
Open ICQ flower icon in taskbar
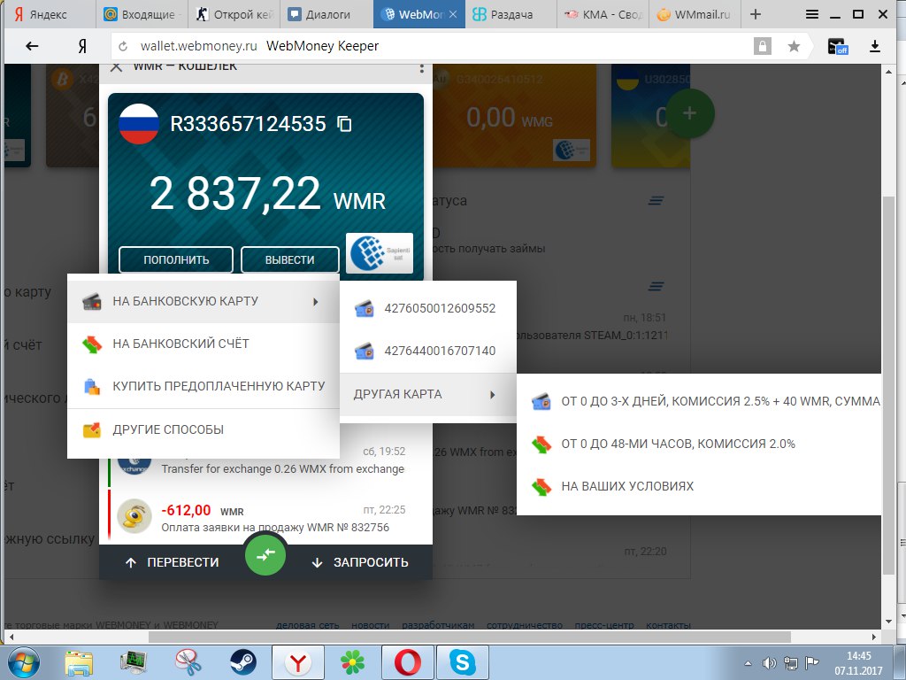tap(352, 662)
